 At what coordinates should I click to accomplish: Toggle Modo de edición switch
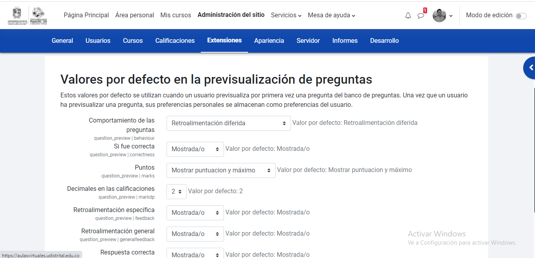coord(521,15)
